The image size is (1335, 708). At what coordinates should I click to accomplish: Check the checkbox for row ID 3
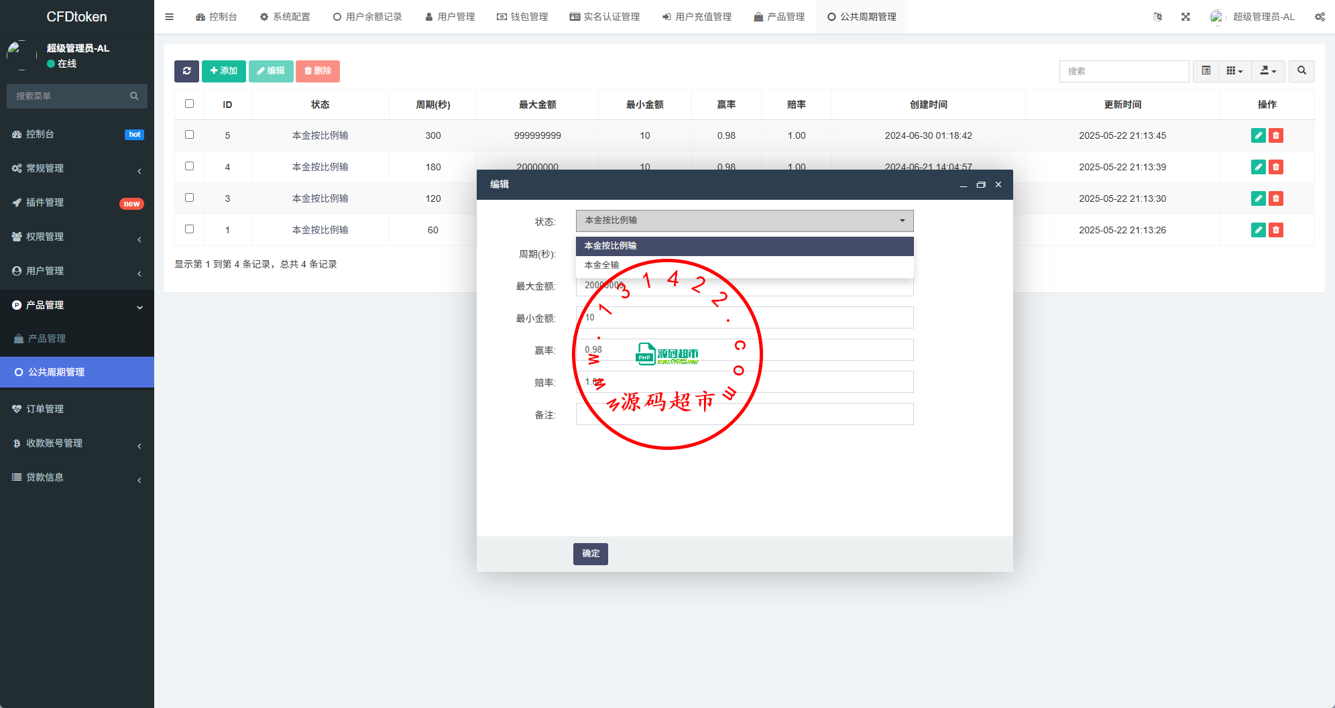pyautogui.click(x=189, y=198)
